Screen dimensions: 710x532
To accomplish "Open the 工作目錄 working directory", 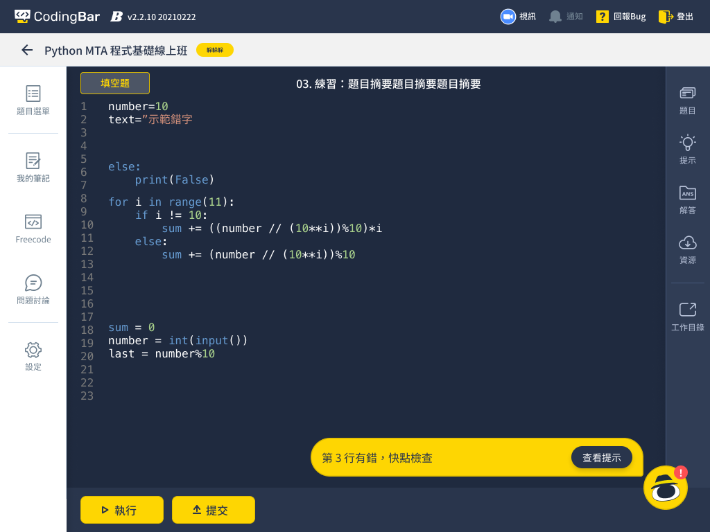I will pyautogui.click(x=687, y=317).
